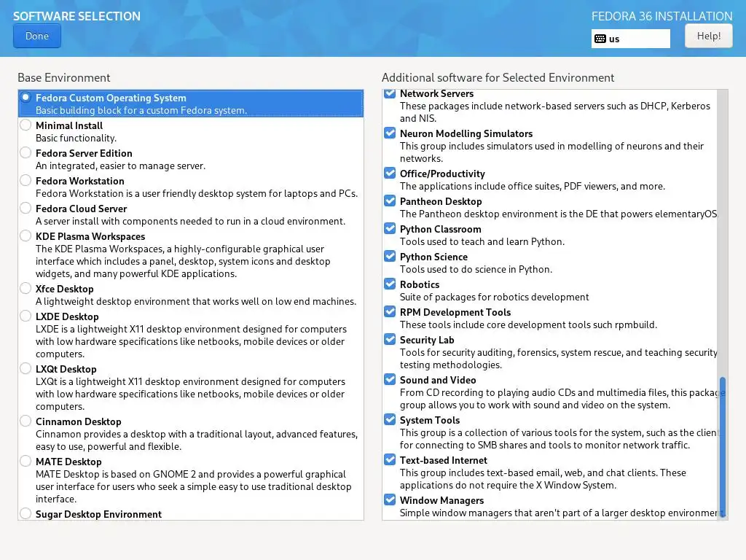Image resolution: width=746 pixels, height=560 pixels.
Task: Click the 'Fedora Workstation' title text
Action: (80, 181)
